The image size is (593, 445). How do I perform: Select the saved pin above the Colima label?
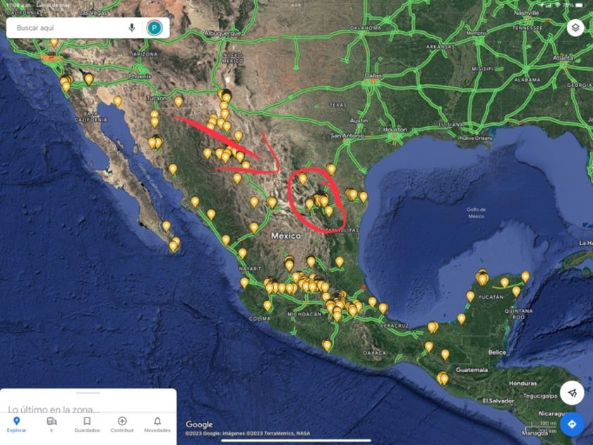(268, 306)
